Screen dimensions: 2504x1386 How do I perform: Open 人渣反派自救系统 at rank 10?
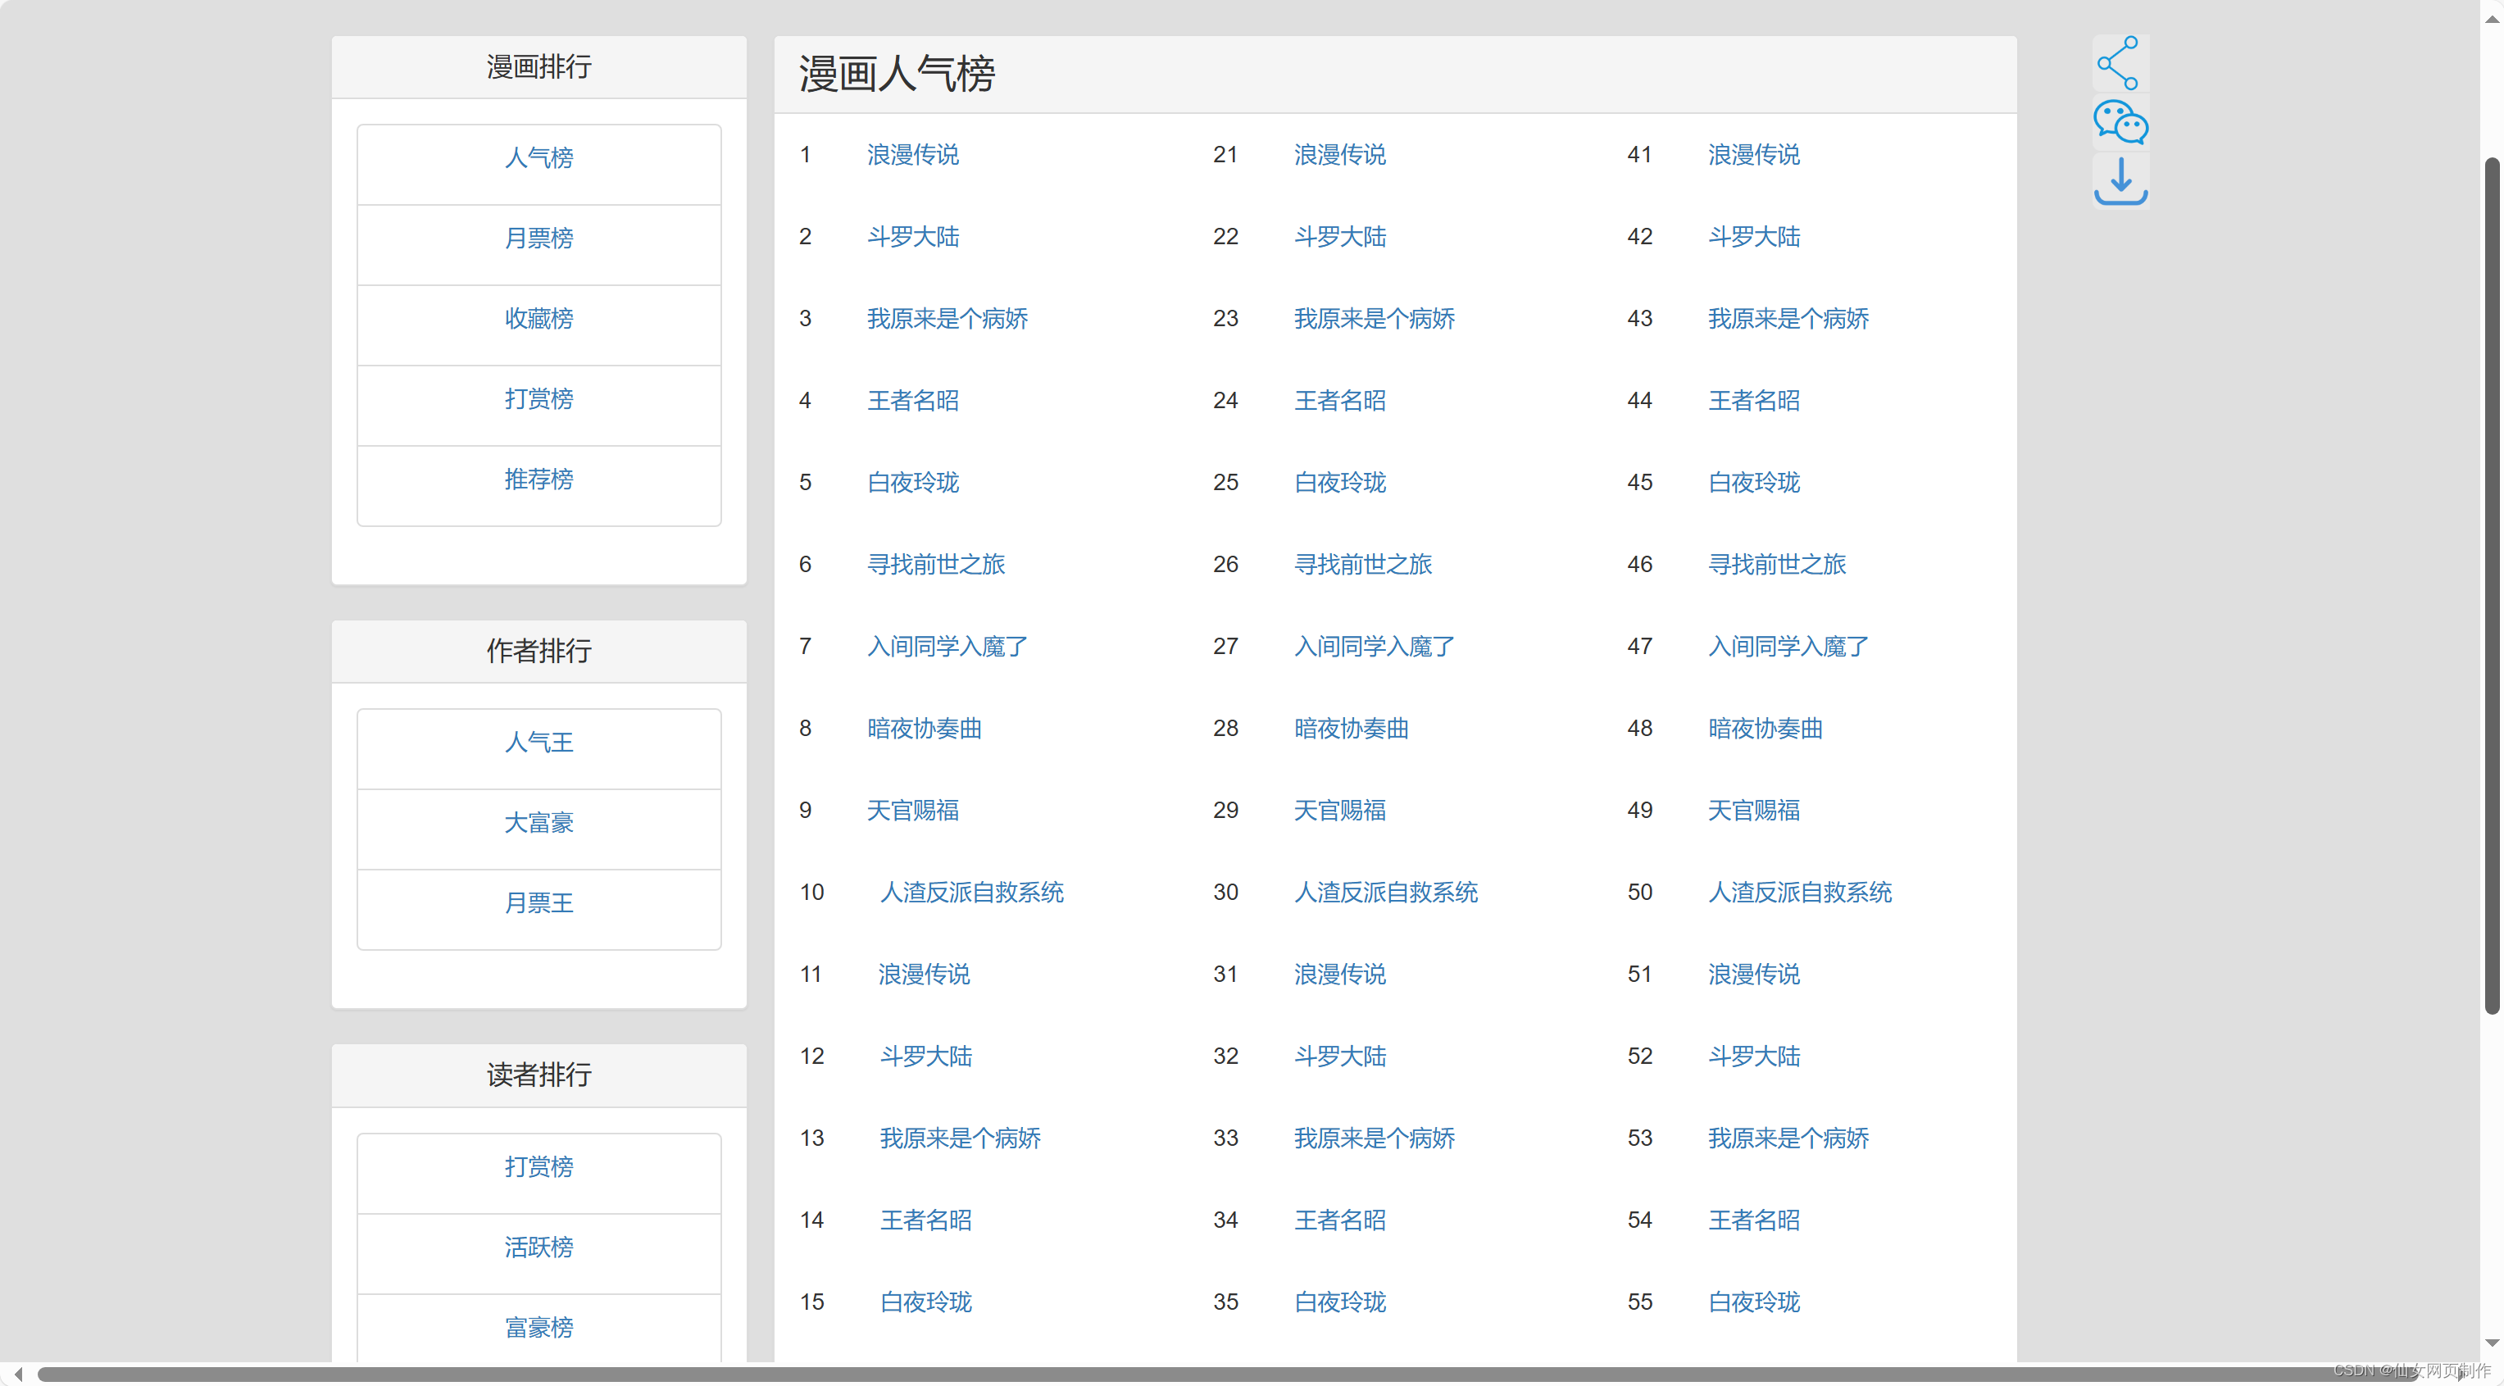pyautogui.click(x=970, y=893)
